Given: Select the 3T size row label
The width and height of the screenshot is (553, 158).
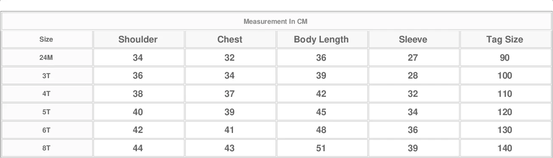Looking at the screenshot, I should [46, 76].
